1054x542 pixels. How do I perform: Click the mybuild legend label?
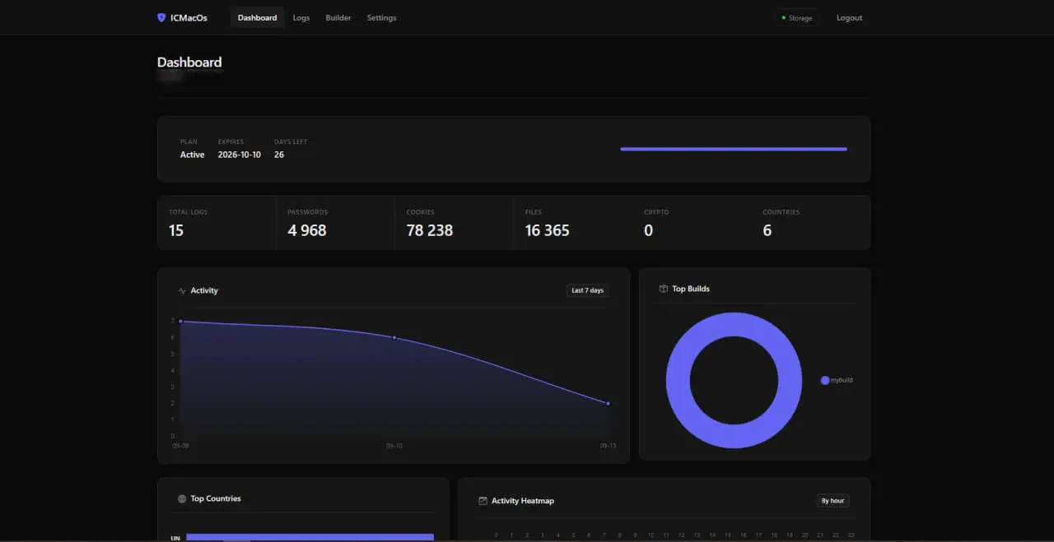(842, 380)
